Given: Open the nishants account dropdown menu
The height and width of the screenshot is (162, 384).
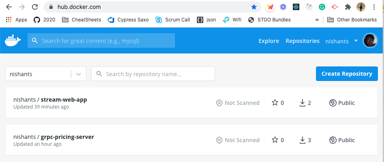Looking at the screenshot, I should point(341,41).
